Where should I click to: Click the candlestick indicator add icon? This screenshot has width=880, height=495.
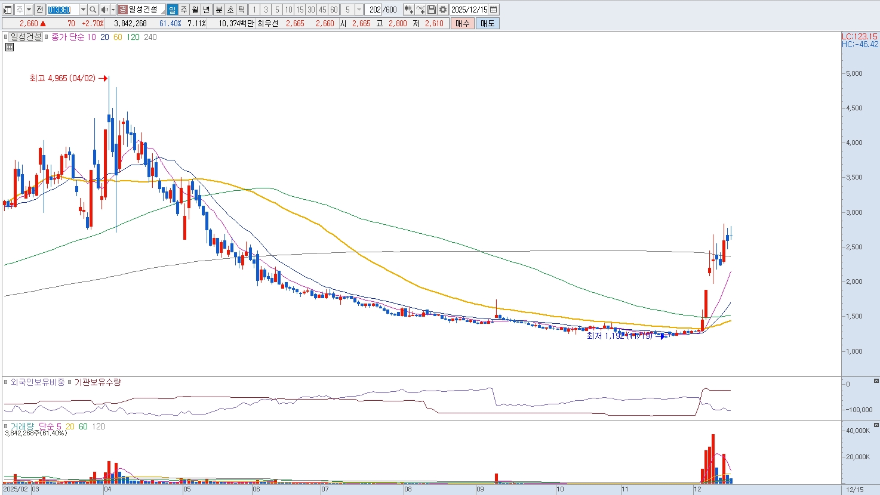[408, 10]
